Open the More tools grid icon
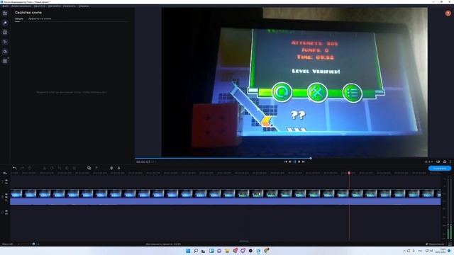Image resolution: width=454 pixels, height=255 pixels. [x=5, y=61]
